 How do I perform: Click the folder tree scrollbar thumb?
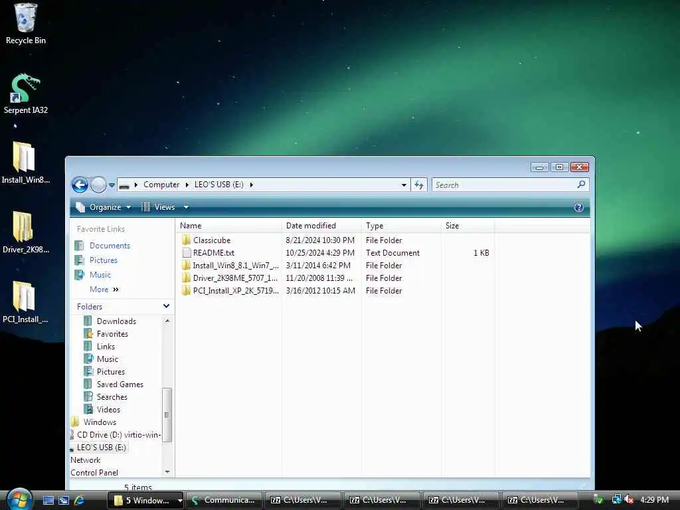pyautogui.click(x=167, y=414)
